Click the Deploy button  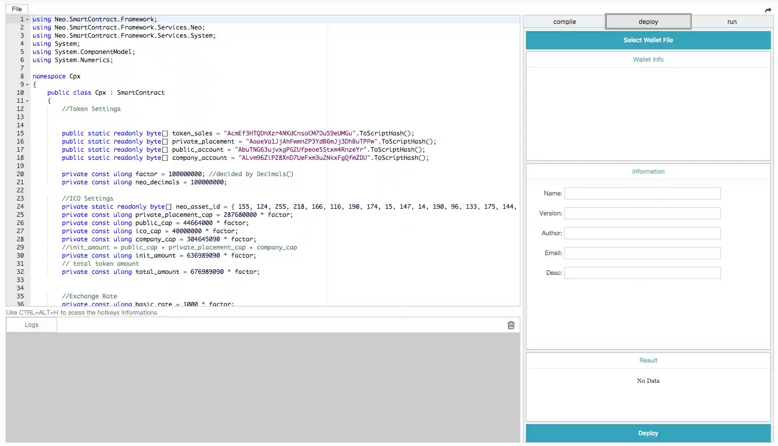point(648,433)
